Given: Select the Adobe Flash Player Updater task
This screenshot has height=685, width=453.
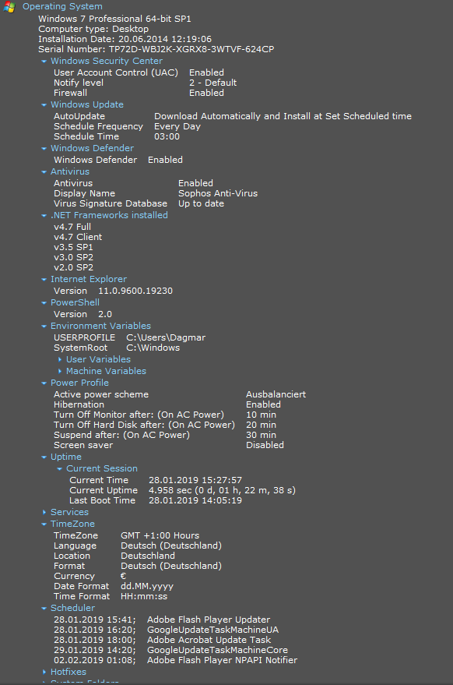Looking at the screenshot, I should 162,620.
